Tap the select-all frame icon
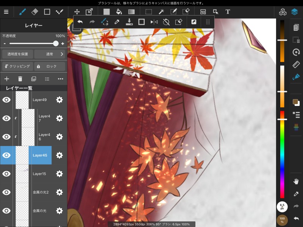This screenshot has height=227, width=303. [x=141, y=22]
